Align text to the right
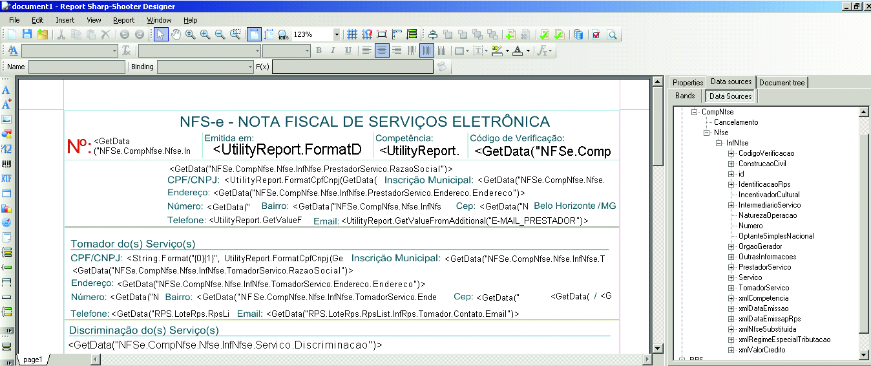The width and height of the screenshot is (871, 366). 397,50
